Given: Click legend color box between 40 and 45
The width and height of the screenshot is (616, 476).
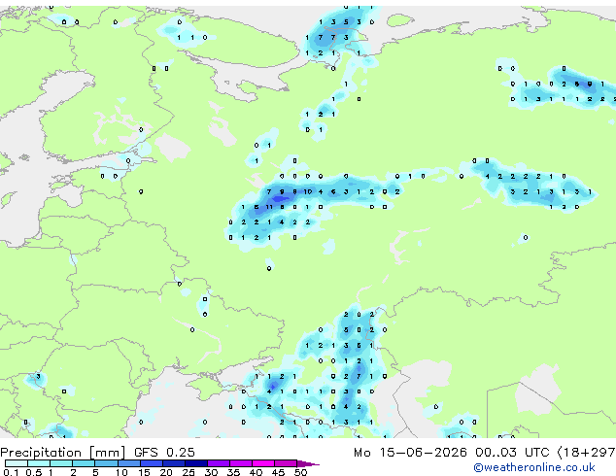Looking at the screenshot, I should 263,463.
